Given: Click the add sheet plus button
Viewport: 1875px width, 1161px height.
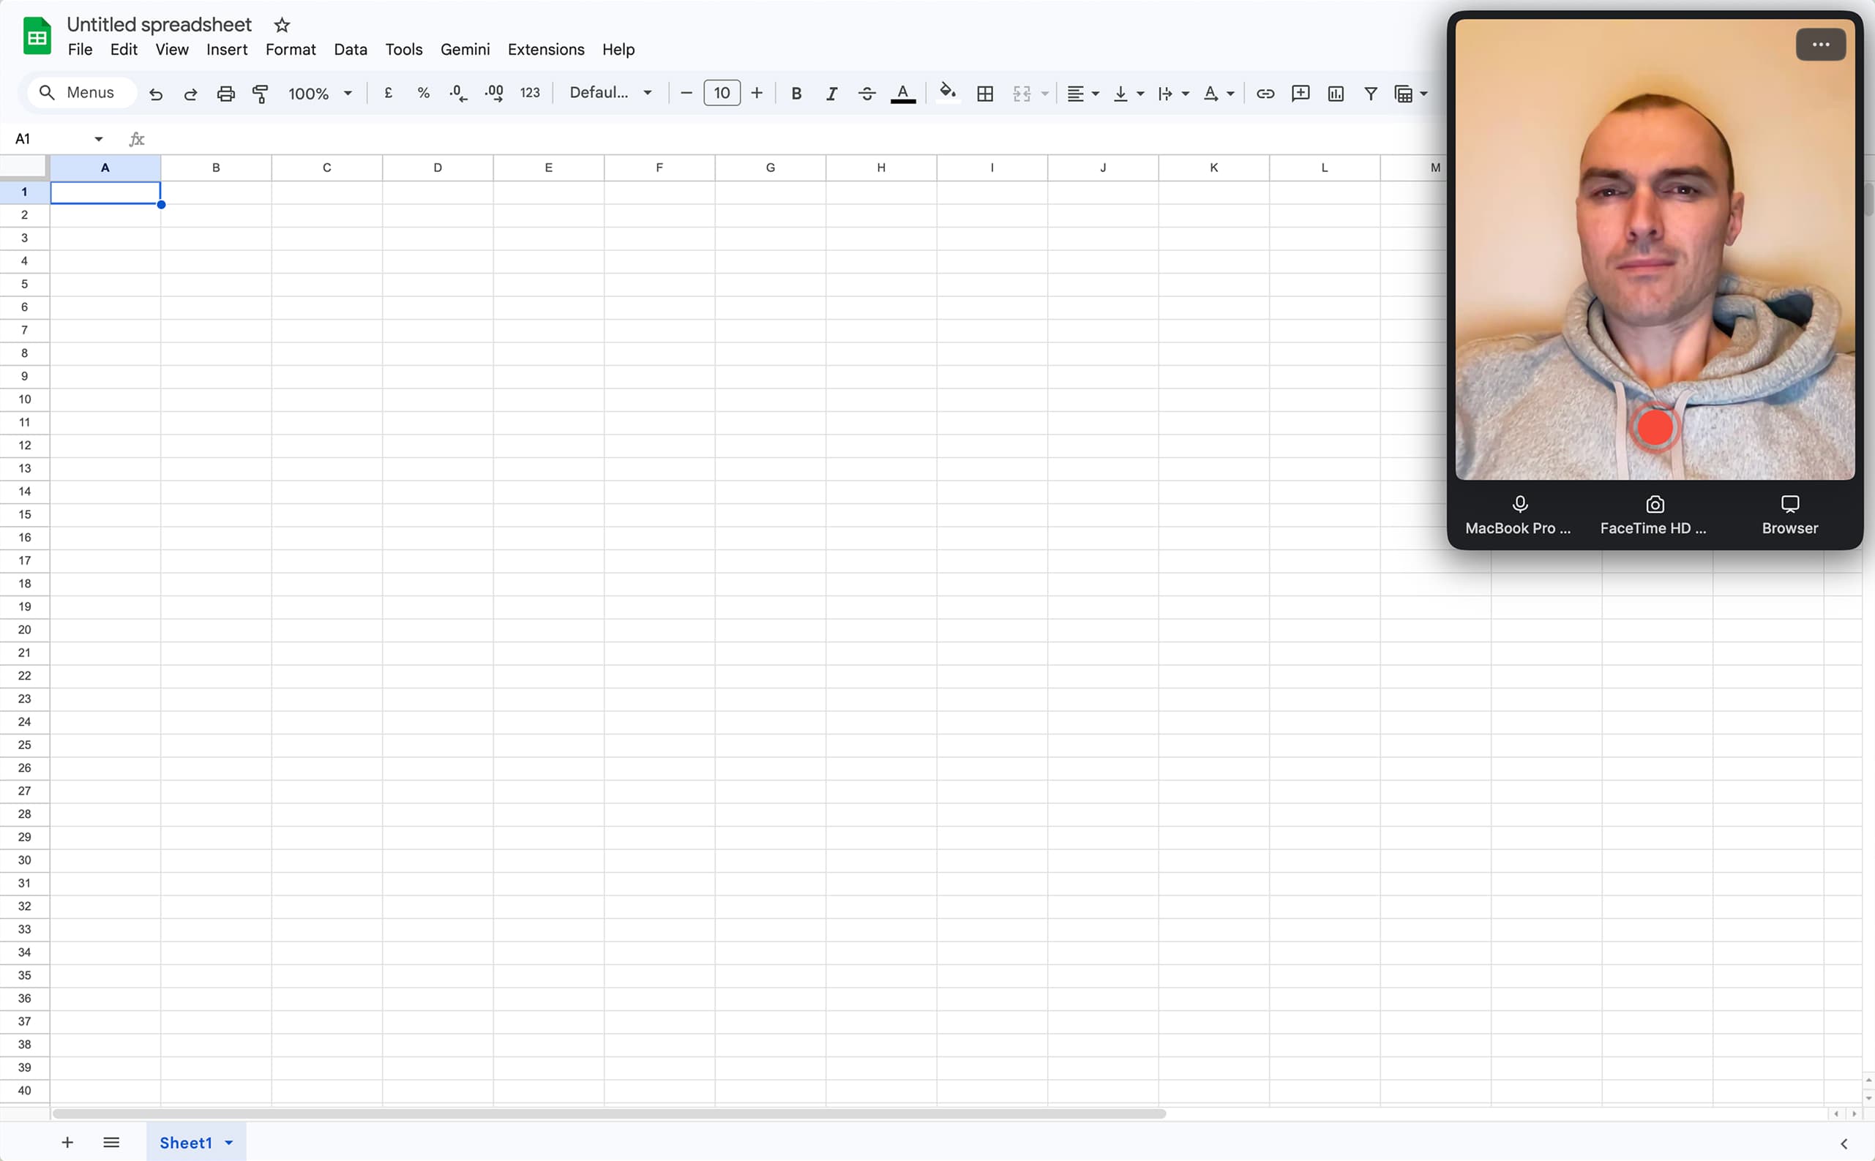Looking at the screenshot, I should [x=67, y=1143].
